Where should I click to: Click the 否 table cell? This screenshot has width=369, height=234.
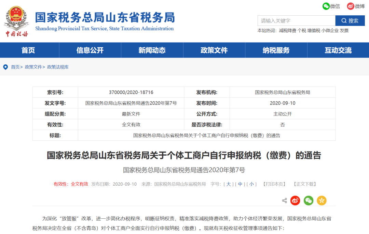(283, 125)
